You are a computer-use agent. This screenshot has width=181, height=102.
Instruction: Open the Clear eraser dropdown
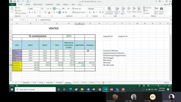146,13
